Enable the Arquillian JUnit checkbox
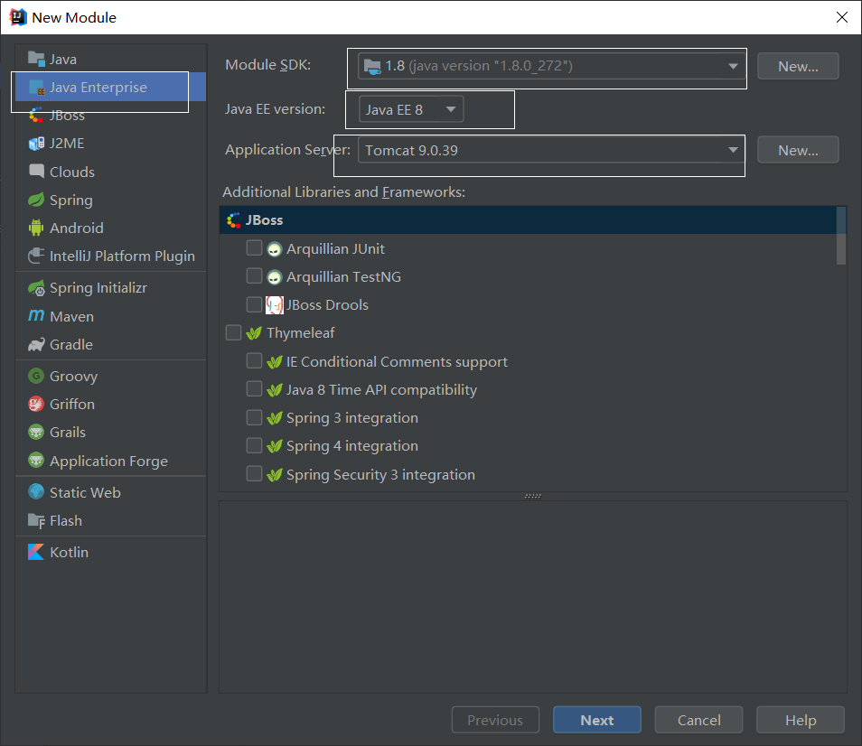862x746 pixels. pos(254,248)
